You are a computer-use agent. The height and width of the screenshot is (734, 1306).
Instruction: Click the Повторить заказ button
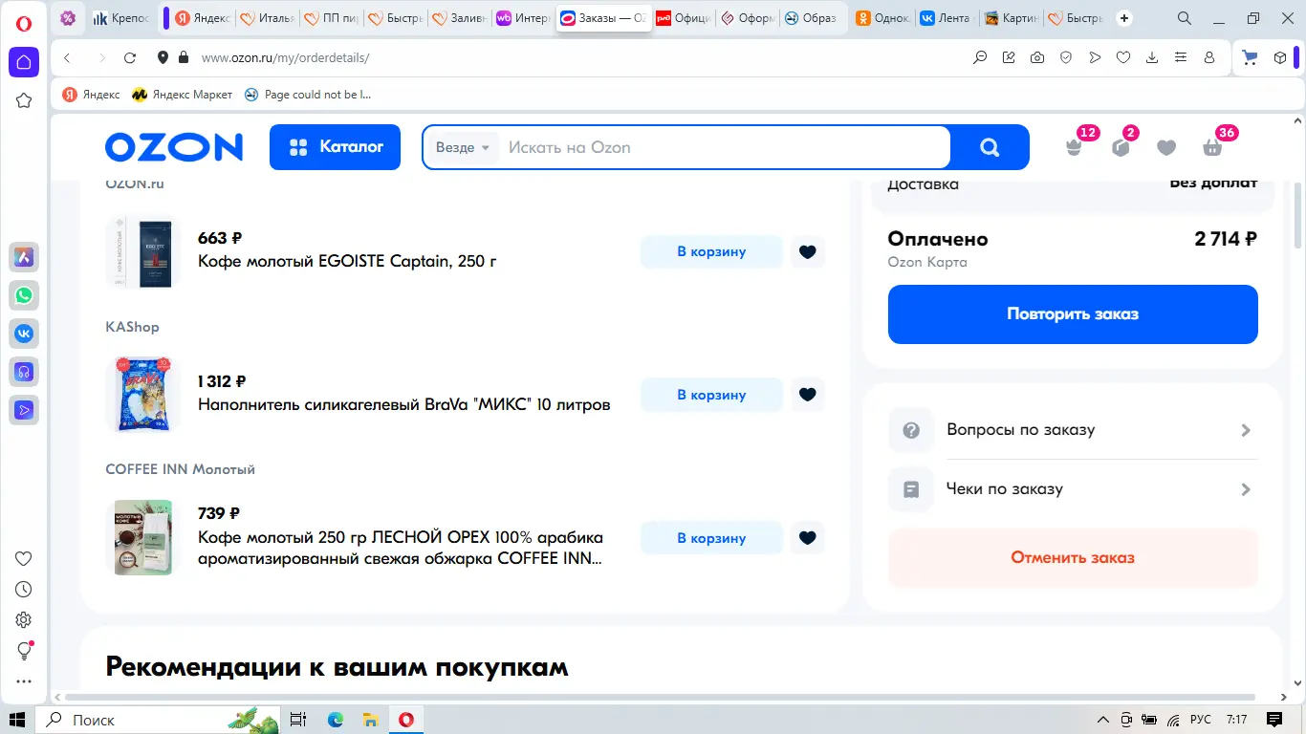point(1072,313)
